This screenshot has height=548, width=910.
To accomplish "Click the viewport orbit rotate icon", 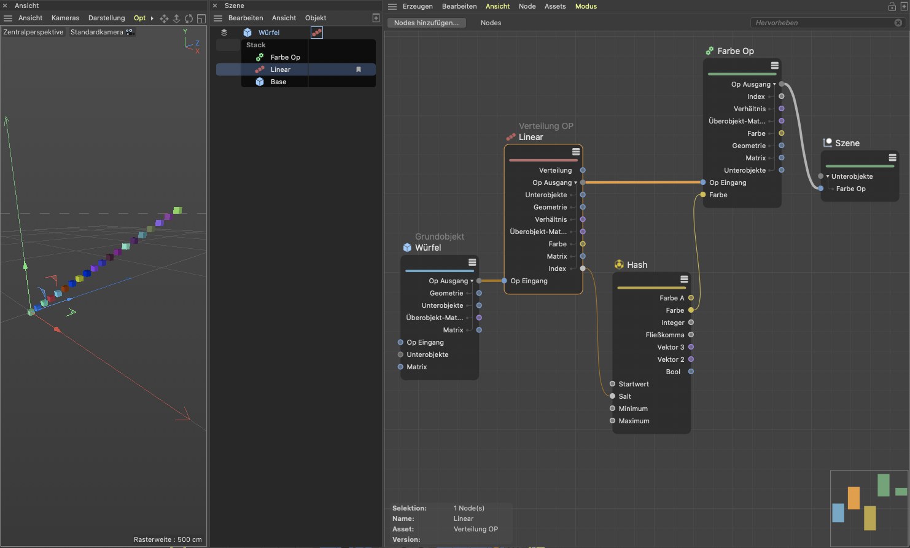I will (189, 18).
